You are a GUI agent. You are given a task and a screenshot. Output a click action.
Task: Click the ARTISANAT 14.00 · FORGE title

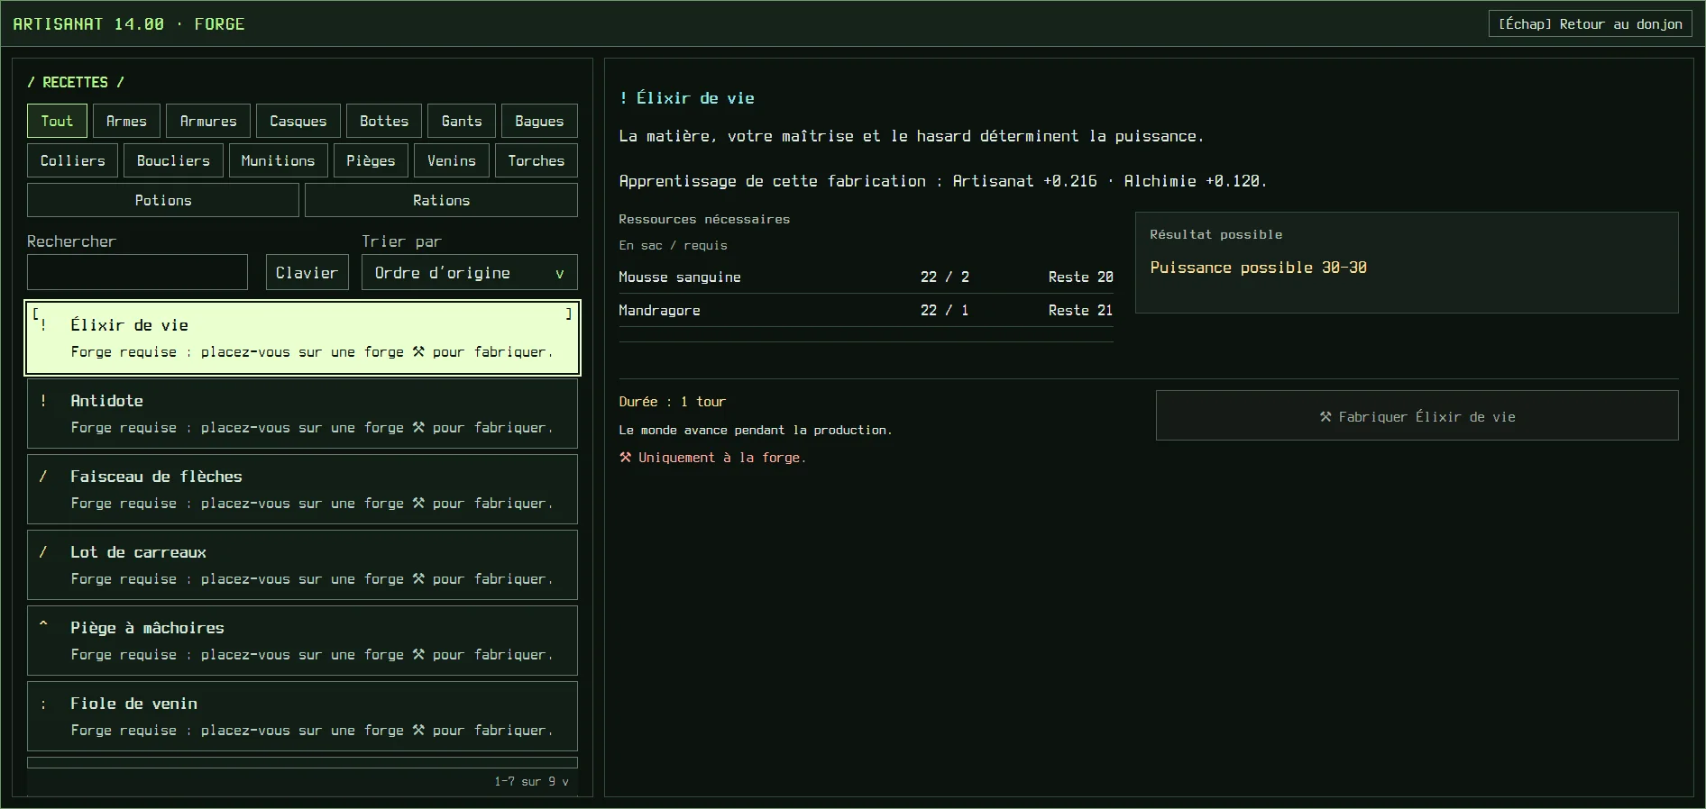click(129, 24)
